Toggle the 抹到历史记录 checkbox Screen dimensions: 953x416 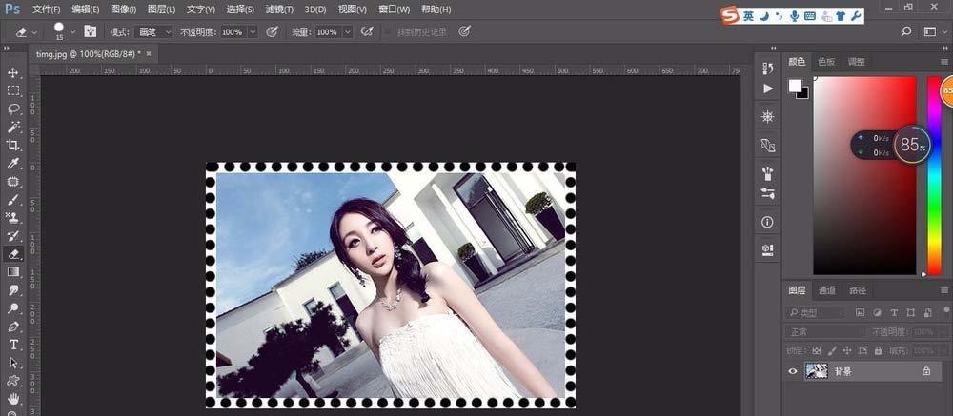389,31
